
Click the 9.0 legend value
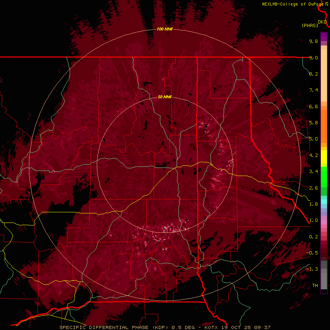tap(313, 58)
